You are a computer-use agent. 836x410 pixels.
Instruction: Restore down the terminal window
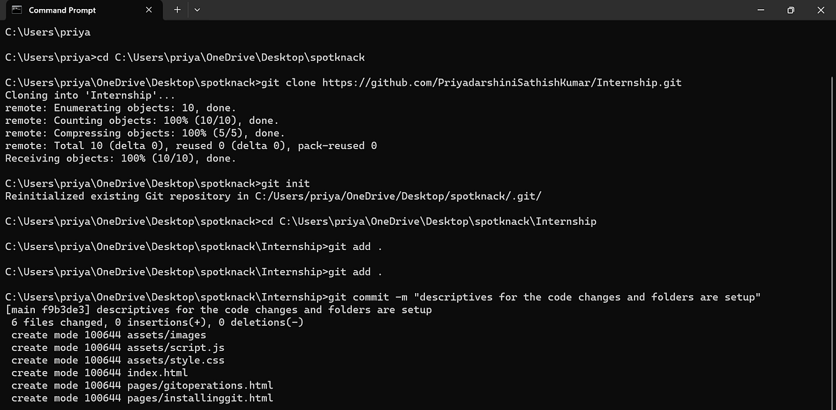pos(791,10)
